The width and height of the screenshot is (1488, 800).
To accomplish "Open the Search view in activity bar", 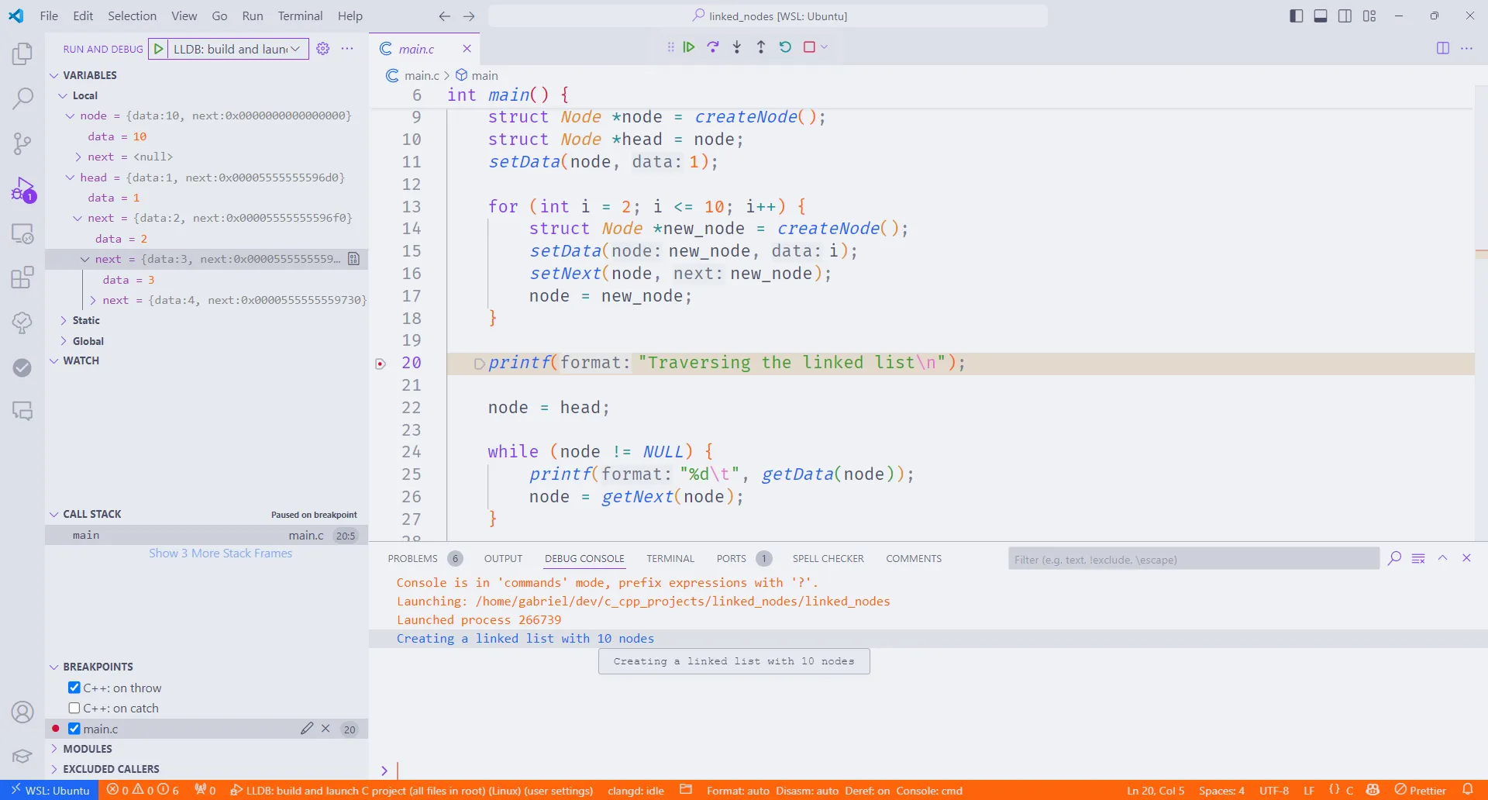I will 22,98.
